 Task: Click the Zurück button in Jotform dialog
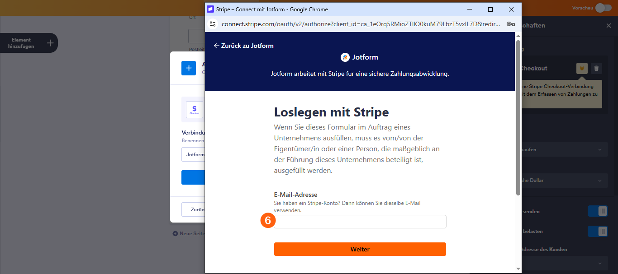pos(194,209)
